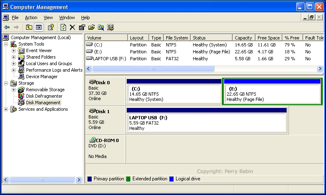Viewport: 326px width, 195px height.
Task: Collapse the System Tools tree node
Action: 6,44
